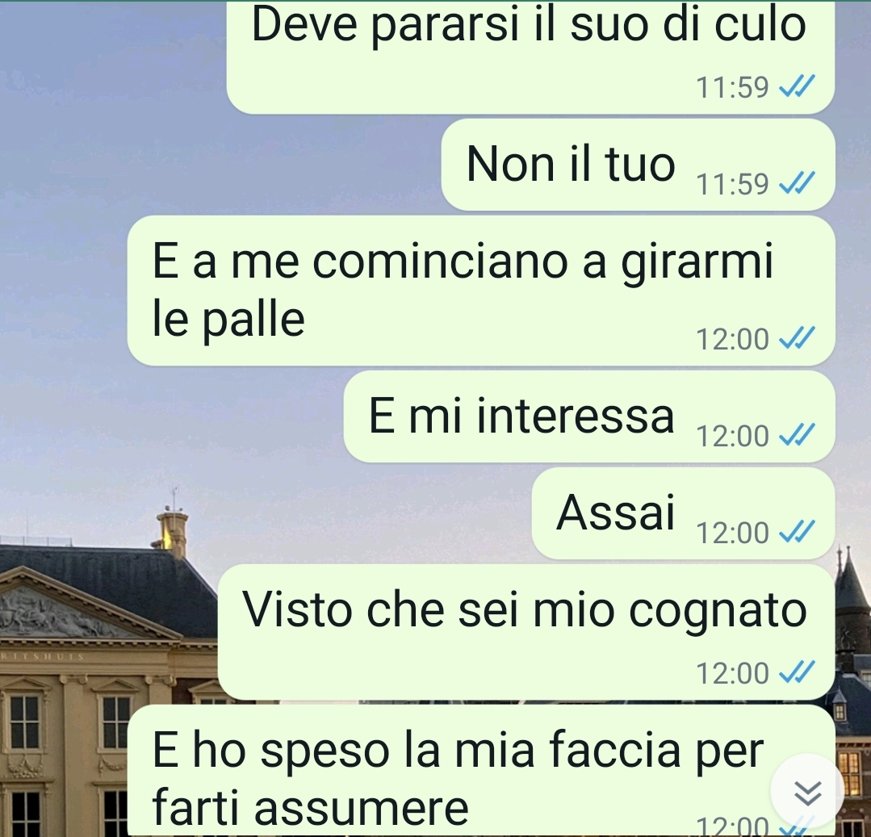Select message 'Deve pararsi il suo di culo'

coord(530,56)
